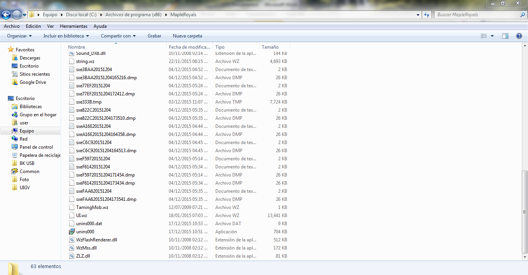
Task: Click Equipo in the address breadcrumb
Action: 50,15
